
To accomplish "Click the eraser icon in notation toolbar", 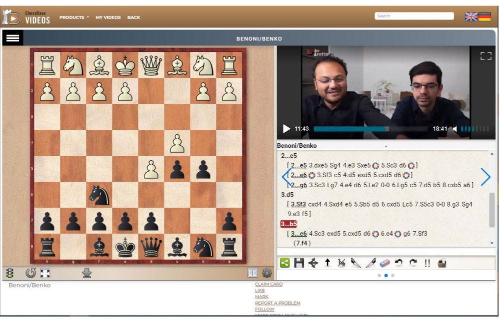I will (x=385, y=263).
